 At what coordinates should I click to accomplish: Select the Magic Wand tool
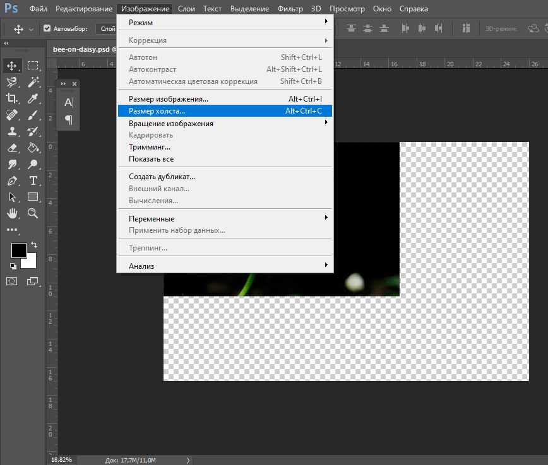click(33, 82)
